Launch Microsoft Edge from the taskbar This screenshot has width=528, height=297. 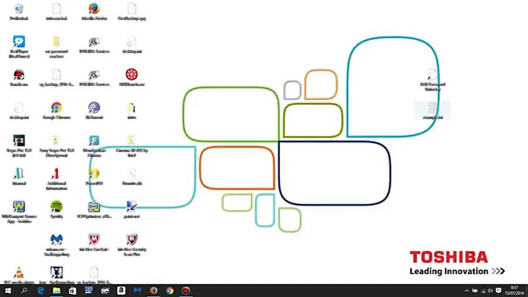(x=40, y=291)
